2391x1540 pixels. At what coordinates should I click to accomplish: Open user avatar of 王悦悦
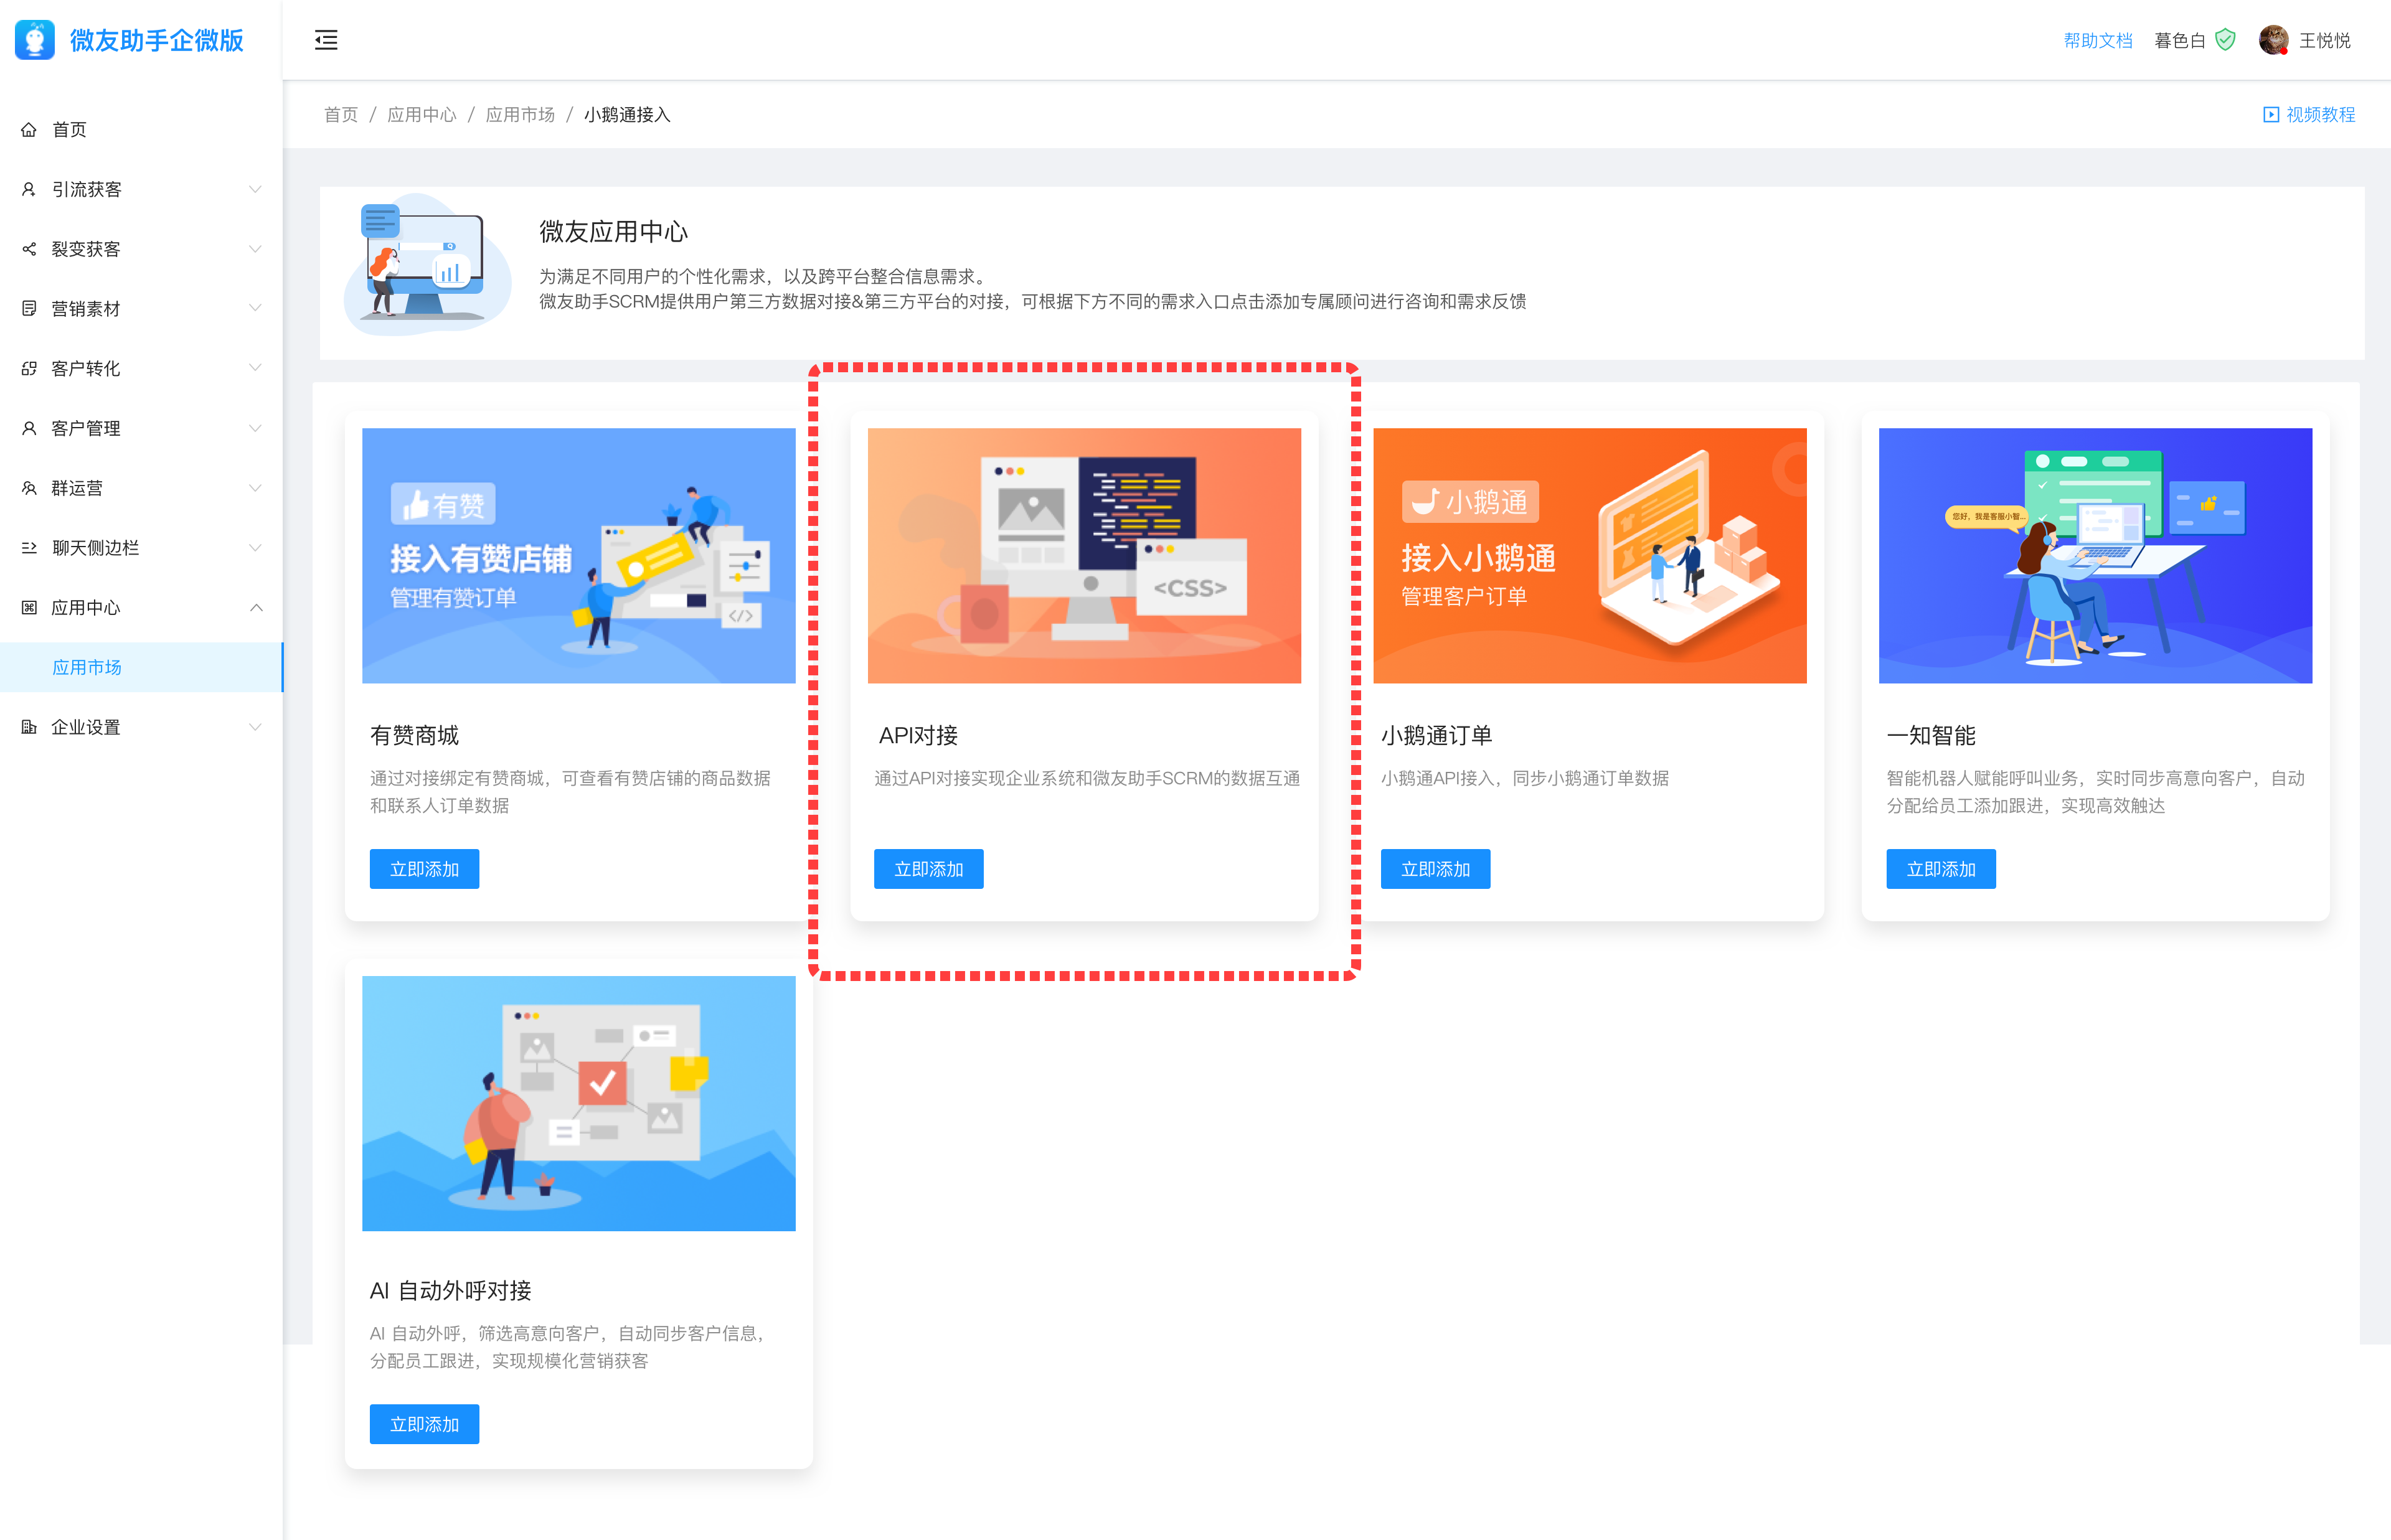click(x=2273, y=40)
